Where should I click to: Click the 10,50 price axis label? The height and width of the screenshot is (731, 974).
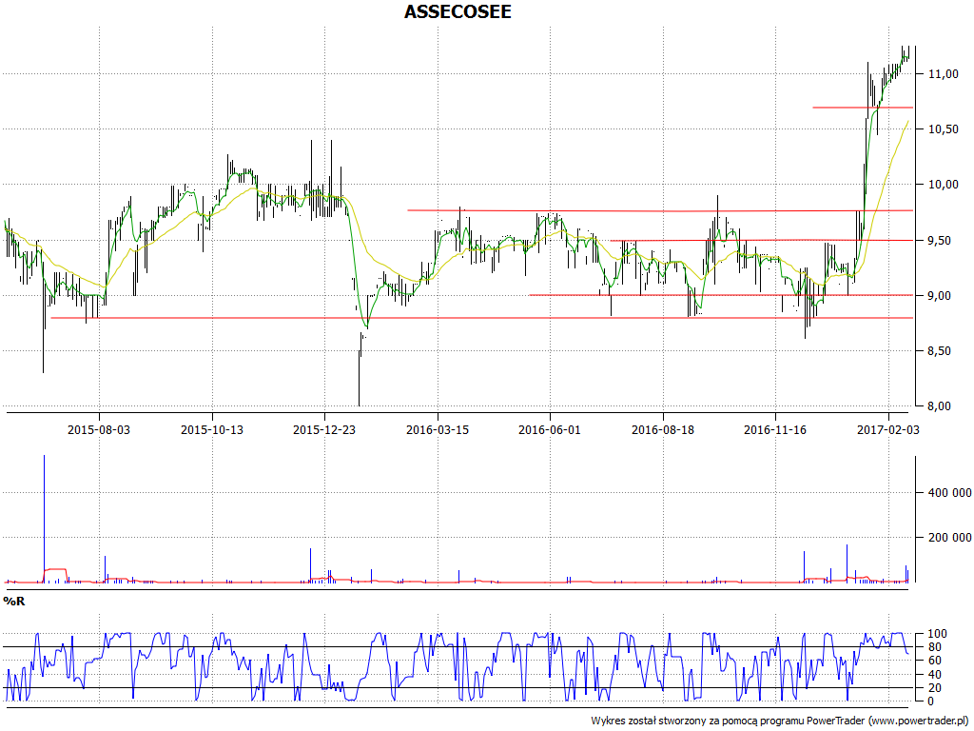[943, 129]
